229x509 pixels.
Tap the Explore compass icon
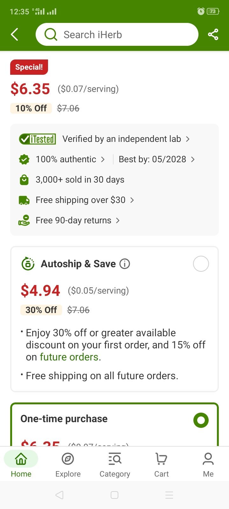click(68, 459)
